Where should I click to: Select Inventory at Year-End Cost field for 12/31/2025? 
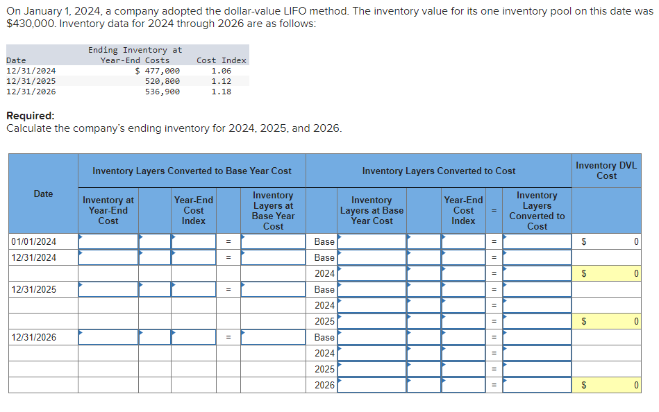click(x=108, y=289)
